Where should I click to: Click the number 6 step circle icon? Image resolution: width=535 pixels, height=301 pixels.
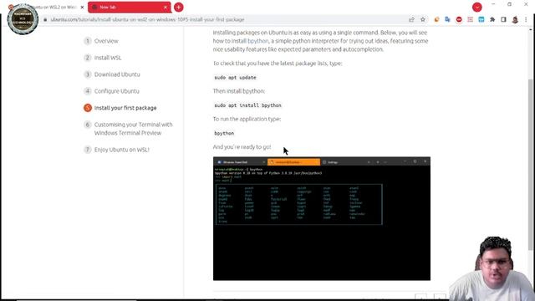coord(88,125)
